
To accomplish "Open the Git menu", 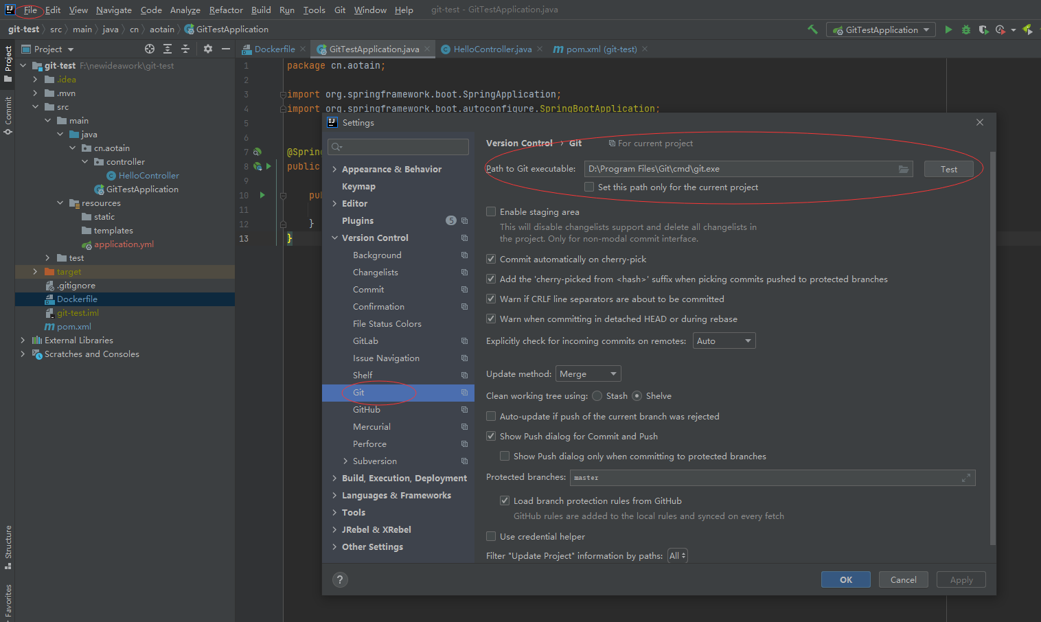I will [340, 10].
